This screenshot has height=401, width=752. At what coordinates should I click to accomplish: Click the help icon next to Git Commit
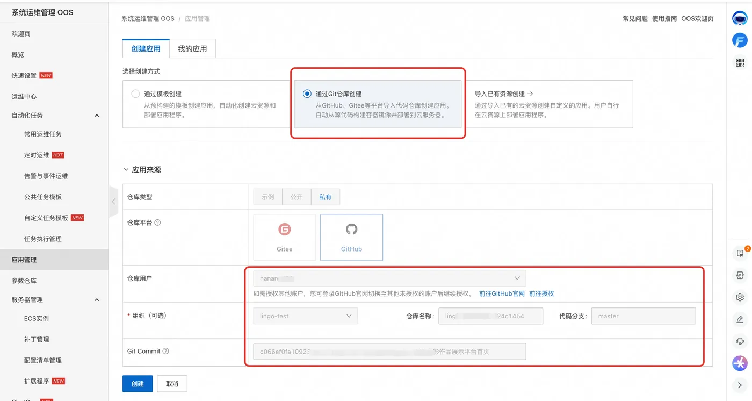(165, 351)
